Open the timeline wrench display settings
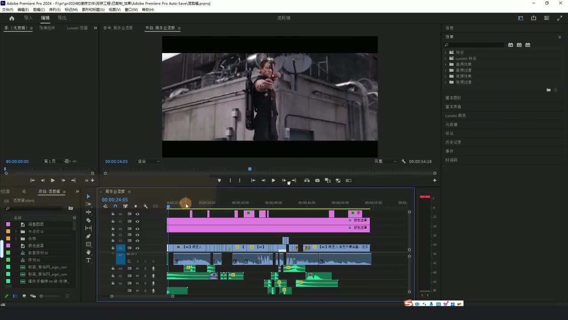Screen dimensions: 568x320 click(145, 206)
